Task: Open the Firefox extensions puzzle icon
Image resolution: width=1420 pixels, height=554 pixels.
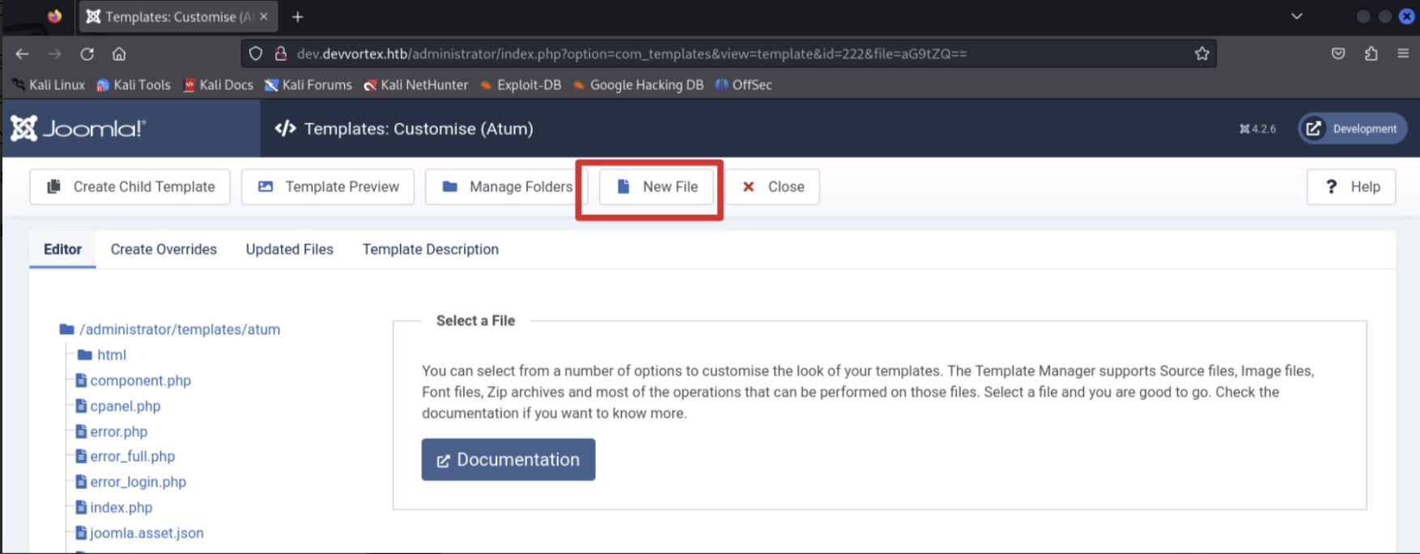Action: (x=1371, y=54)
